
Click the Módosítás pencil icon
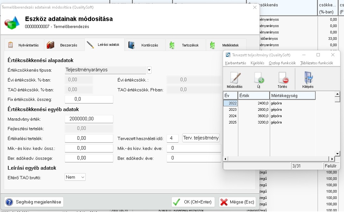[x=234, y=78]
